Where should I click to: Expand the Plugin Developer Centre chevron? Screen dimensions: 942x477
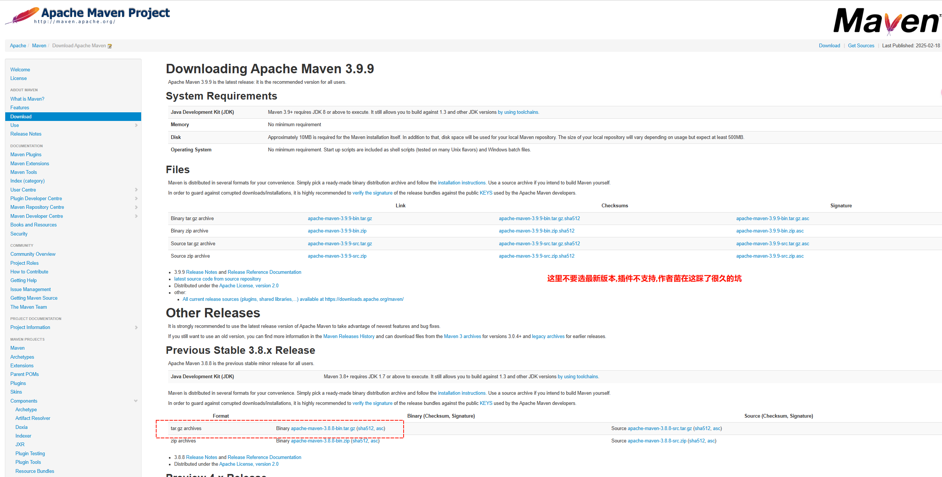point(136,199)
